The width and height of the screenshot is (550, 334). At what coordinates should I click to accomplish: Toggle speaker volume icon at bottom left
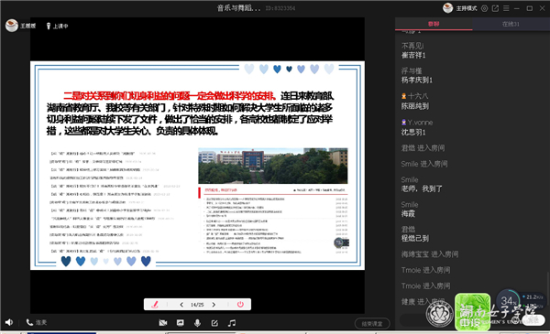[x=9, y=322]
